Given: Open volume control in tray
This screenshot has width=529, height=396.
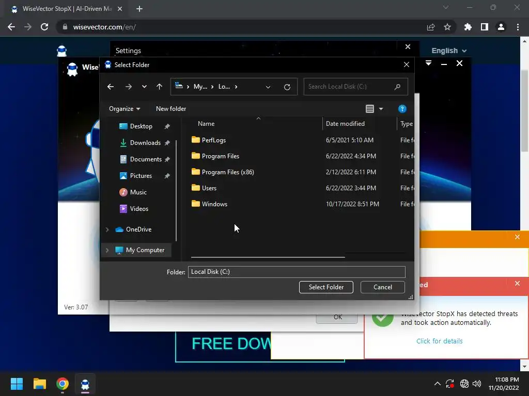Looking at the screenshot, I should [x=477, y=384].
